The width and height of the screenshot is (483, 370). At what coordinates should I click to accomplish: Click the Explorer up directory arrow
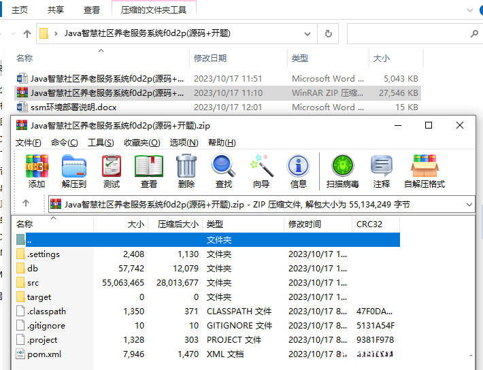pyautogui.click(x=27, y=34)
